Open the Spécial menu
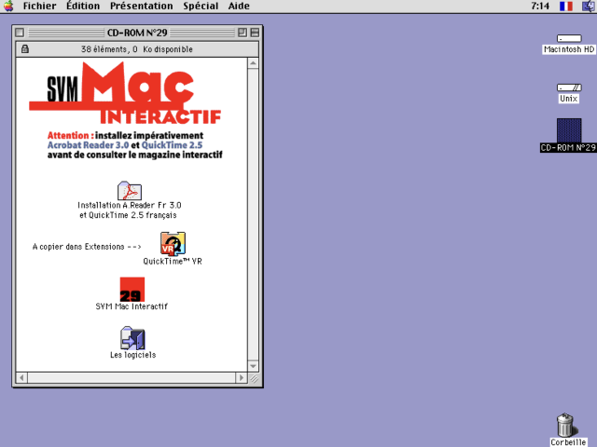The width and height of the screenshot is (597, 447). pyautogui.click(x=201, y=7)
